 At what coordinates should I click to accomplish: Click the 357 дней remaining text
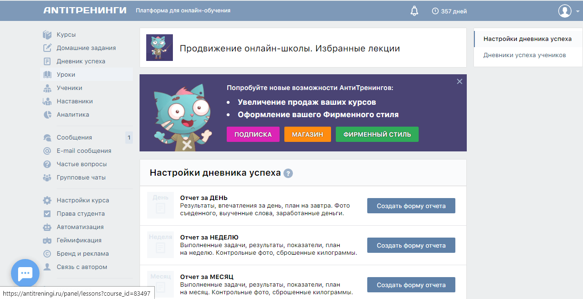(x=454, y=11)
